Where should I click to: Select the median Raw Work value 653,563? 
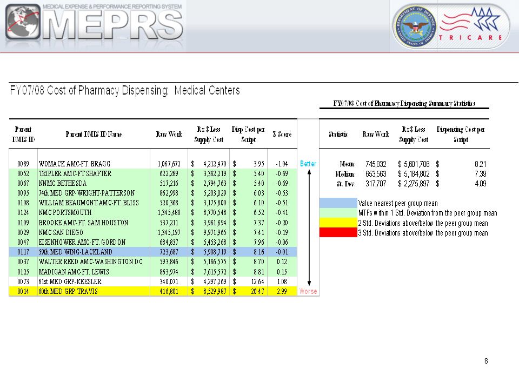[x=376, y=174]
